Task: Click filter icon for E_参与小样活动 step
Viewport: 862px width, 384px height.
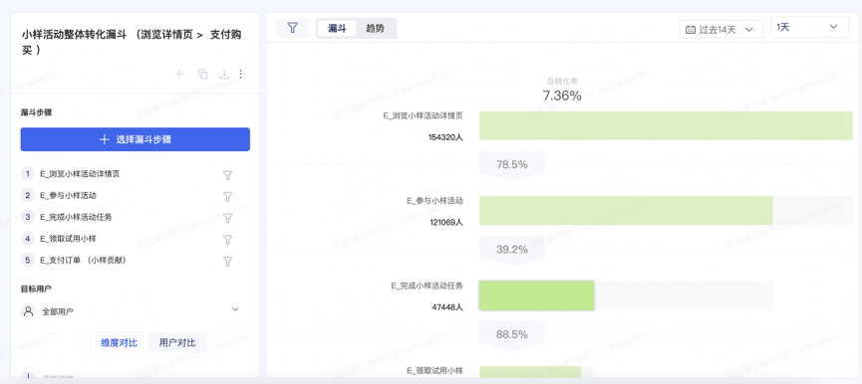Action: coord(227,196)
